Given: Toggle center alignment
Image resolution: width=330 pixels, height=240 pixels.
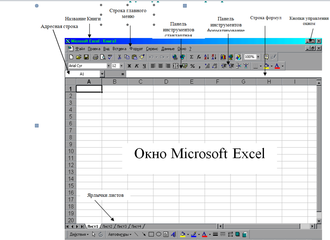Looking at the screenshot, I should pyautogui.click(x=160, y=66).
